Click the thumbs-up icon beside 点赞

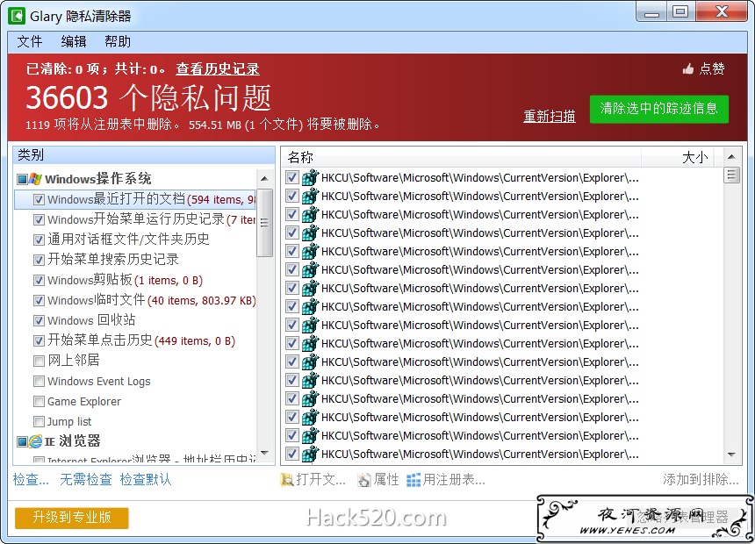point(688,69)
